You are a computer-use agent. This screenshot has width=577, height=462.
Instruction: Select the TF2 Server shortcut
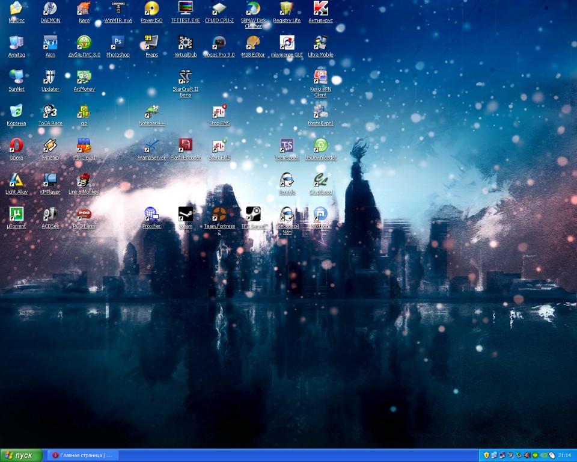(253, 214)
